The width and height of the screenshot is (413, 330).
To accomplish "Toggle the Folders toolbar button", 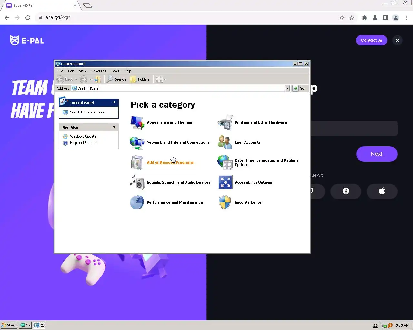I will 140,79.
